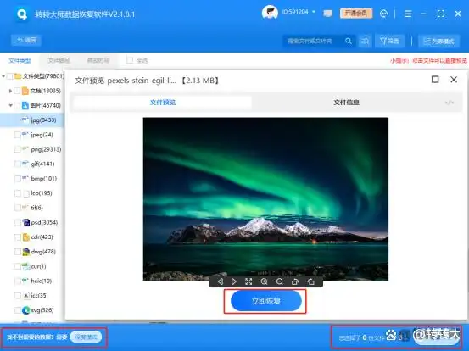Show next image in preview toolbar
The image size is (469, 351).
pyautogui.click(x=234, y=281)
